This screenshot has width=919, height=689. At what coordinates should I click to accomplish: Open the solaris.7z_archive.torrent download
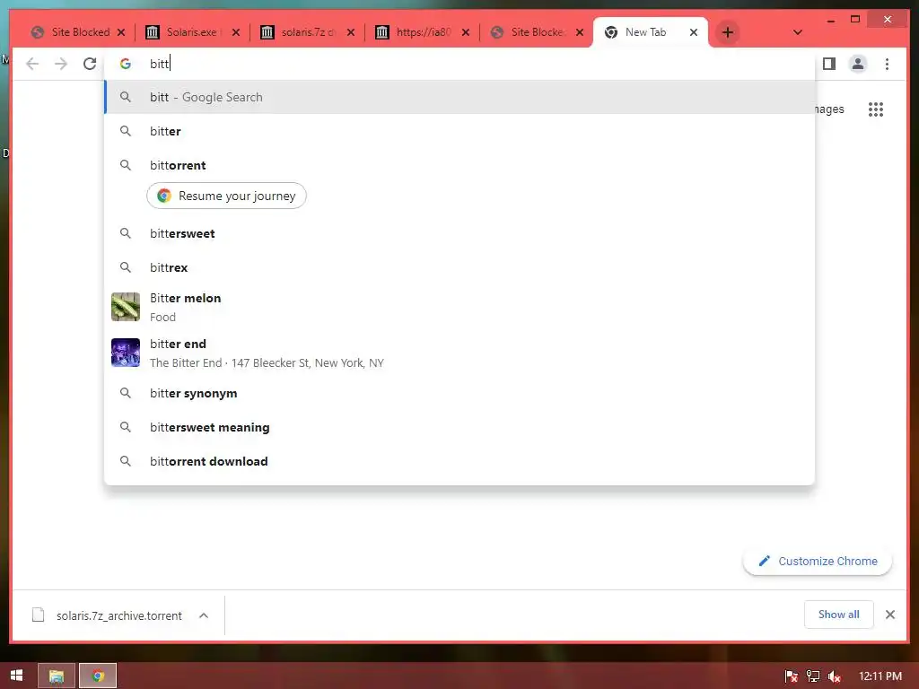[119, 615]
